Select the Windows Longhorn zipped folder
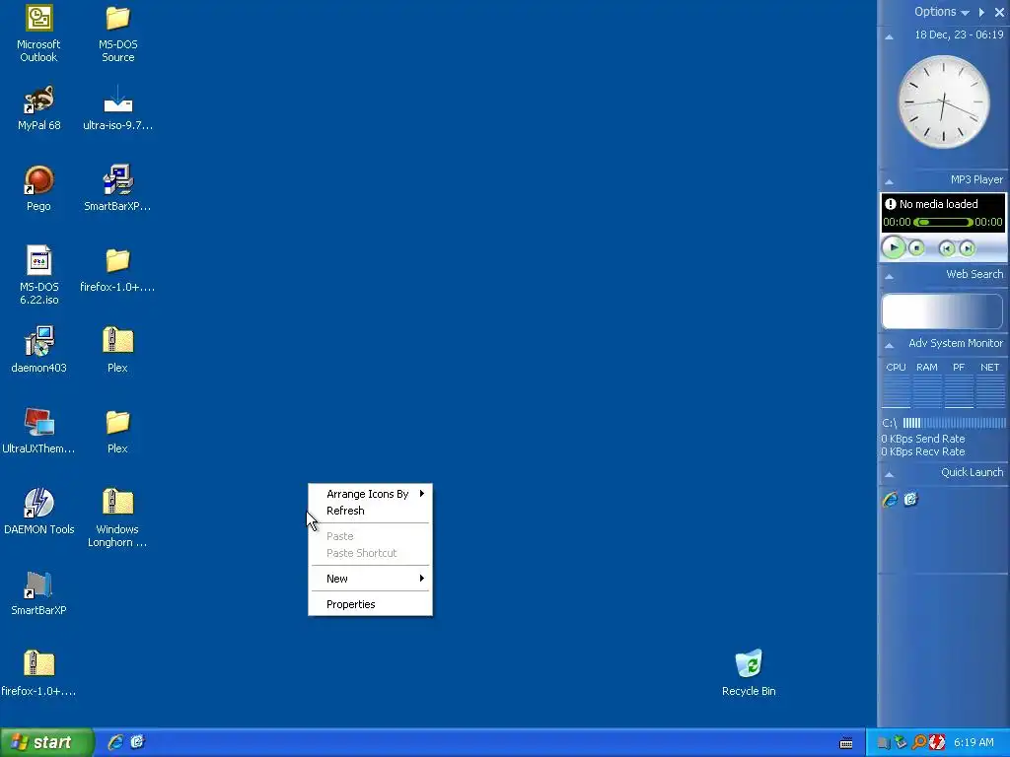The image size is (1010, 757). [x=118, y=503]
